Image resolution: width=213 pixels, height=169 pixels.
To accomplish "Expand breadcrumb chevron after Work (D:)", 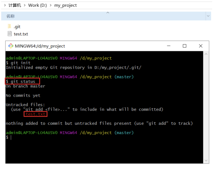I will coord(51,5).
